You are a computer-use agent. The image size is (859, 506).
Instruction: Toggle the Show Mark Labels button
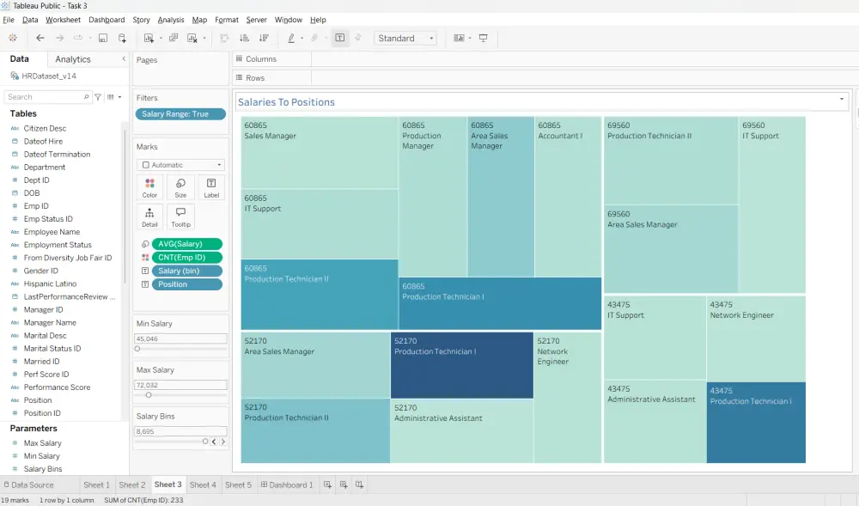(x=340, y=38)
